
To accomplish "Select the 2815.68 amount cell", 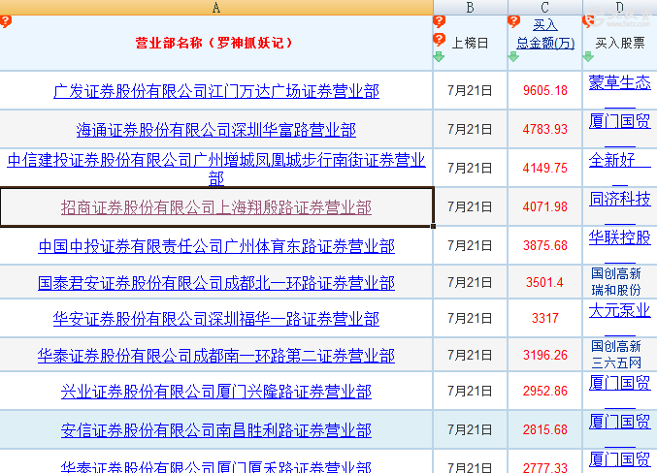I will pyautogui.click(x=545, y=429).
